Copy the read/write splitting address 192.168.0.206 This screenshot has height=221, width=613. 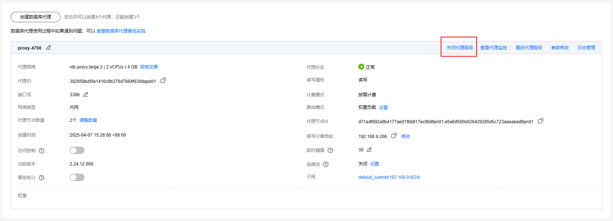[x=394, y=136]
